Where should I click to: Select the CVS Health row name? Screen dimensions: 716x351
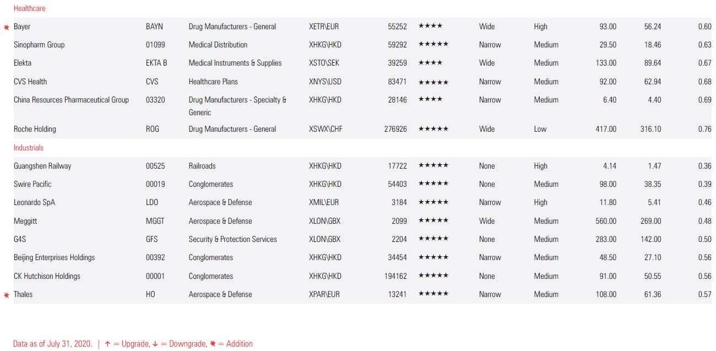[x=30, y=82]
